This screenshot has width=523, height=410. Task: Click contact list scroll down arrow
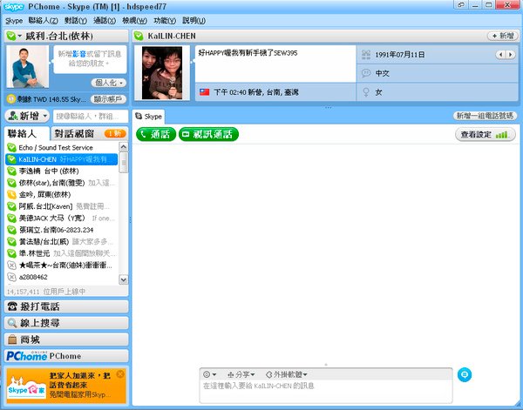[124, 279]
